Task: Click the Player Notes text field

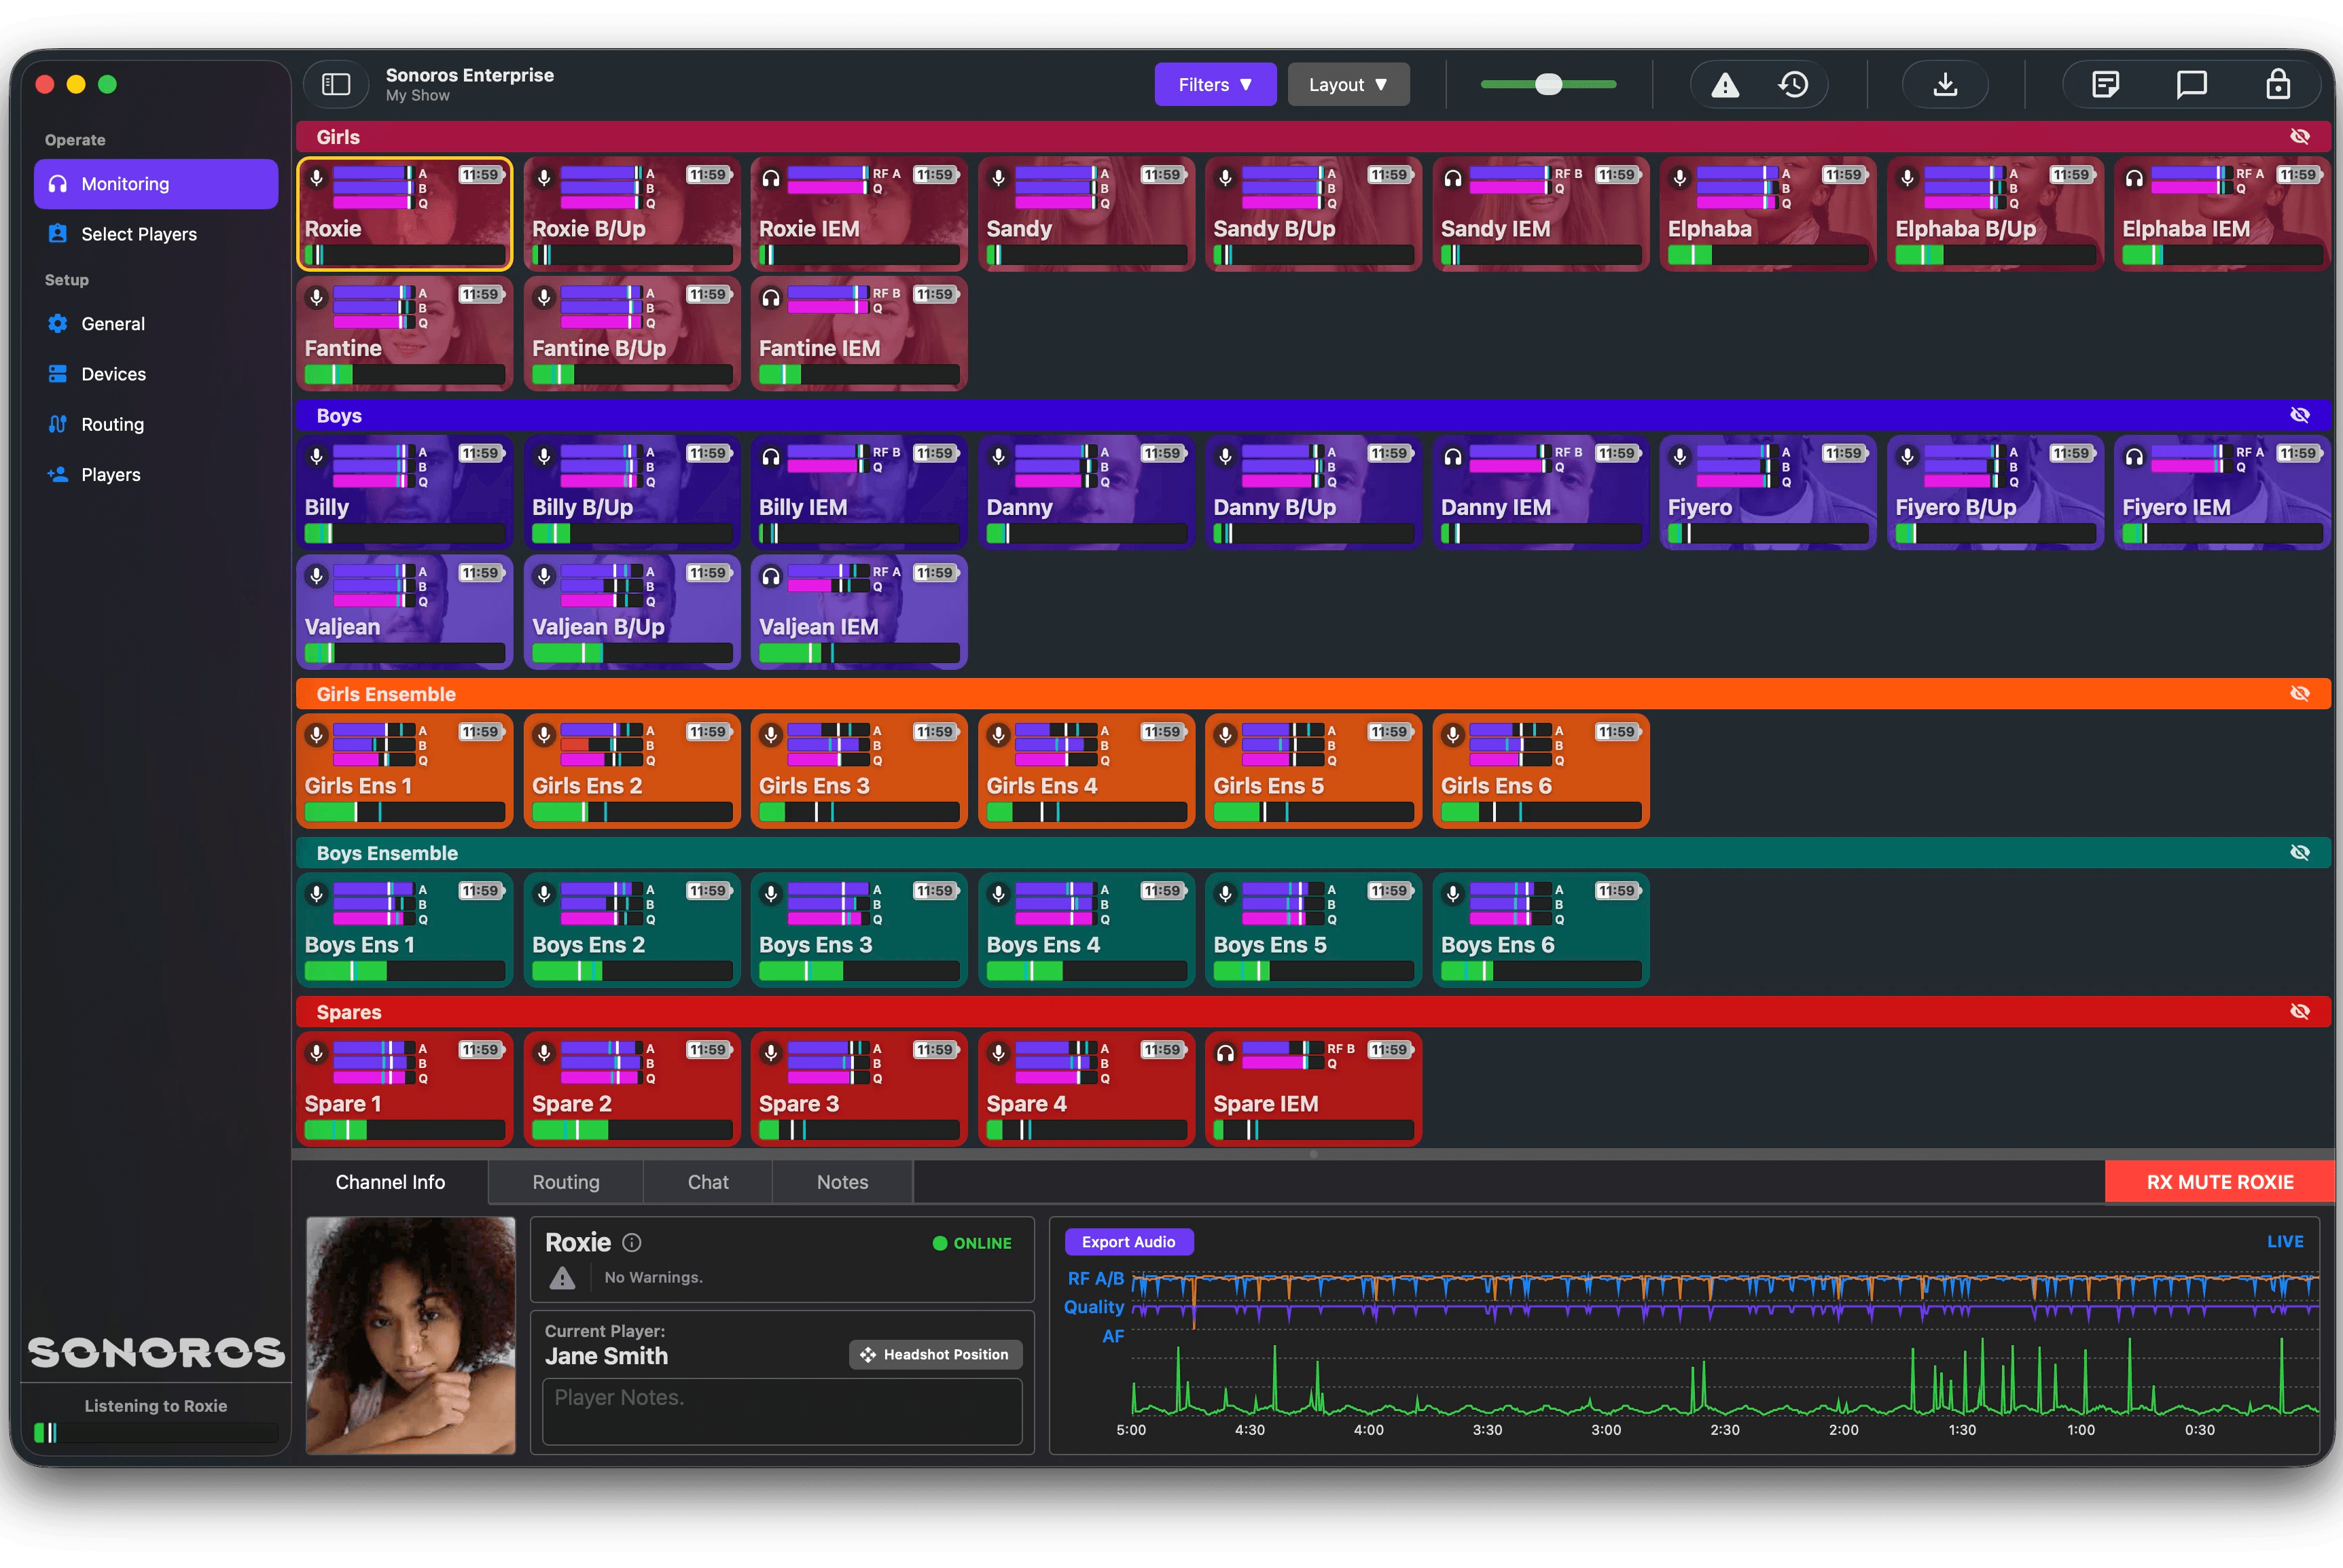Action: pyautogui.click(x=782, y=1411)
